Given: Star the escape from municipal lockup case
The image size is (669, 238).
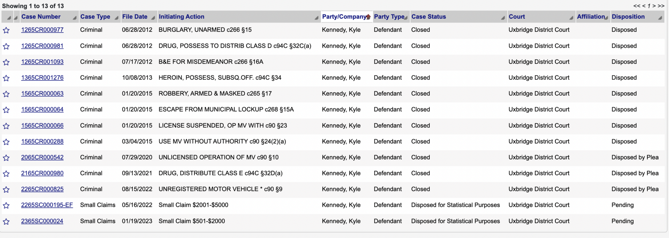Looking at the screenshot, I should pos(6,110).
